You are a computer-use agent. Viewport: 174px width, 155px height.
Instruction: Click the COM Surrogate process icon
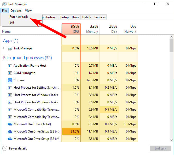point(10,73)
